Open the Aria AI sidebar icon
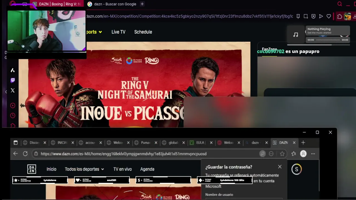The image size is (356, 200). coord(13,70)
